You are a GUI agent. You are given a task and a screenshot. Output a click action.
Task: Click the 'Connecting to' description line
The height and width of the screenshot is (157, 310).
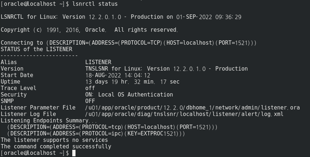(129, 43)
